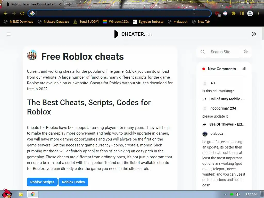Screen dimensions: 264x198
Task: Open the Sea Of Thieves comment link
Action: coord(227,124)
